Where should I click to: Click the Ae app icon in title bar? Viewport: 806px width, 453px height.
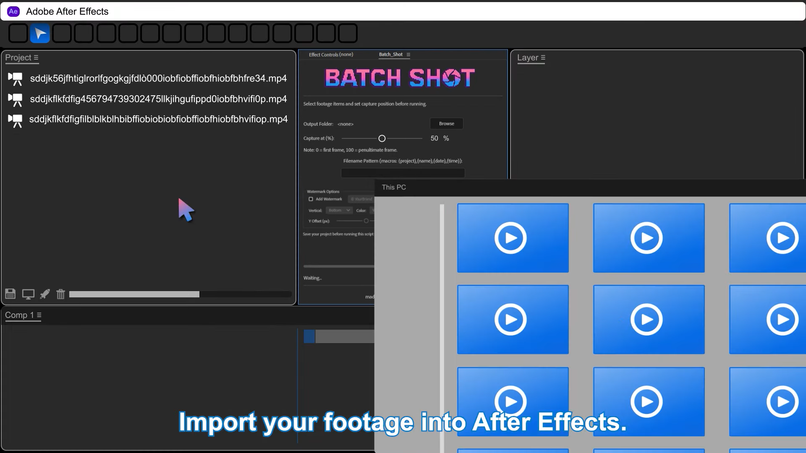(13, 11)
